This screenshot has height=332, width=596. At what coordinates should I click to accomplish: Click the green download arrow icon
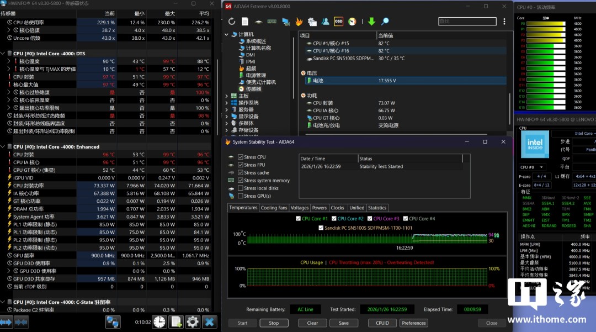coord(371,22)
